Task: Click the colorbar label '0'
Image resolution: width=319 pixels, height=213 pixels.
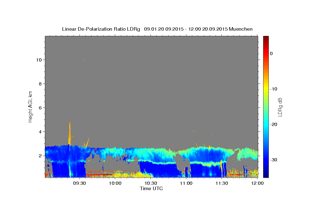Action: click(x=271, y=54)
